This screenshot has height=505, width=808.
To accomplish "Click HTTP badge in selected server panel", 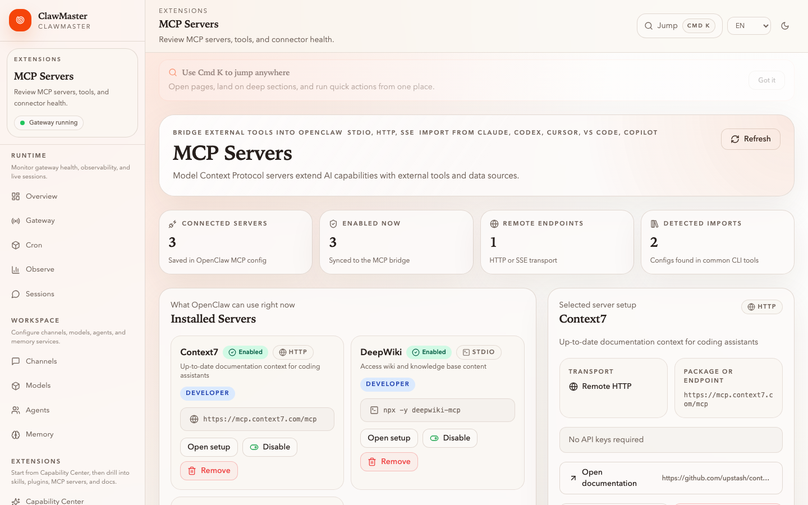I will coord(762,307).
